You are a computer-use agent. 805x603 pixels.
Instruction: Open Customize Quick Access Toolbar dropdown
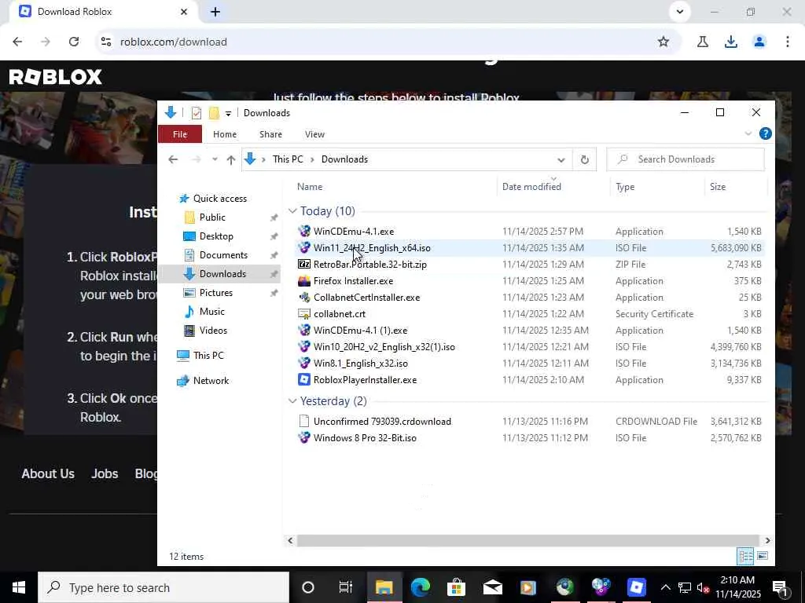(x=228, y=113)
